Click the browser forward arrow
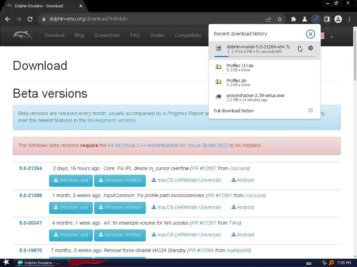 coord(19,19)
